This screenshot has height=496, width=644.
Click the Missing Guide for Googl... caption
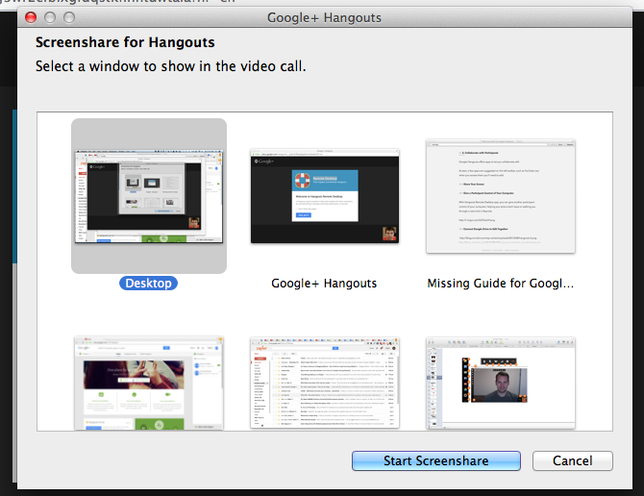coord(500,283)
